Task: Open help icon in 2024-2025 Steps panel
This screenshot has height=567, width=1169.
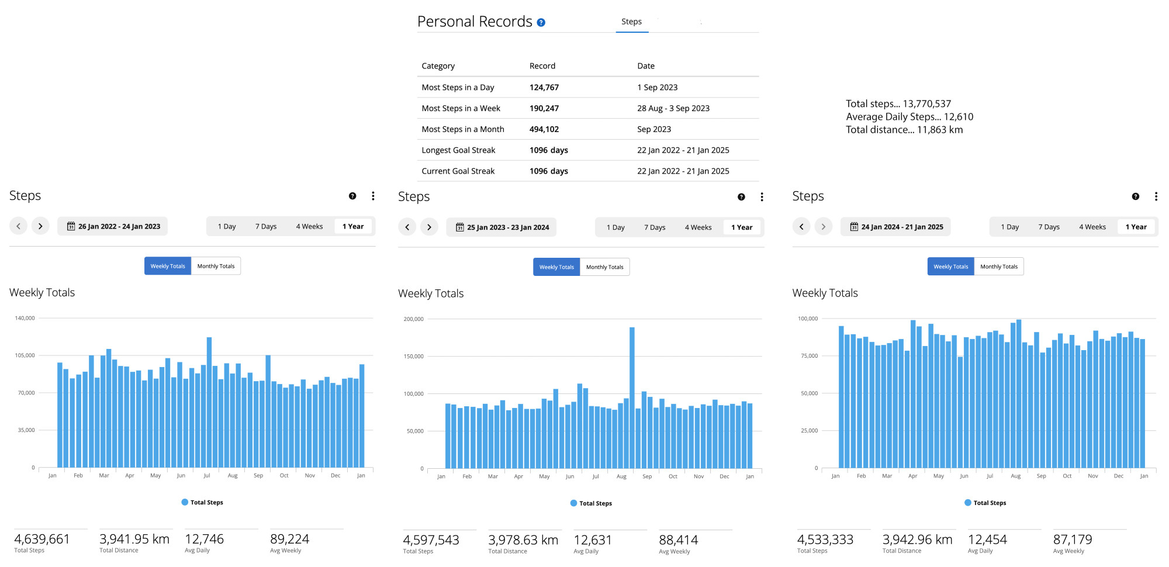Action: click(x=1135, y=196)
